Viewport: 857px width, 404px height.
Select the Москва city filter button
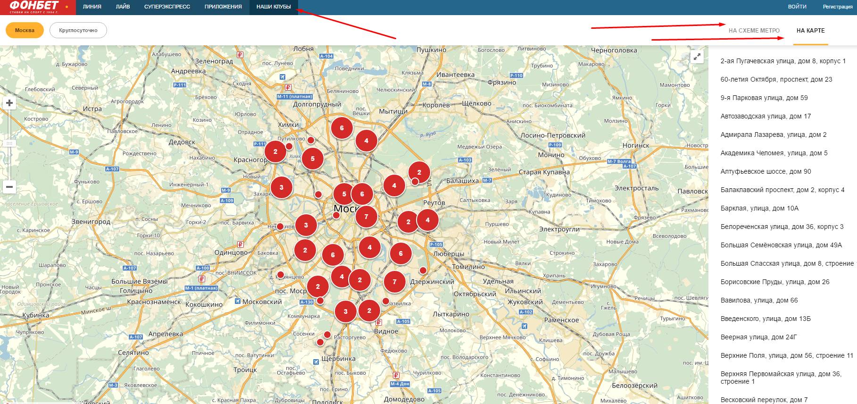pyautogui.click(x=25, y=30)
